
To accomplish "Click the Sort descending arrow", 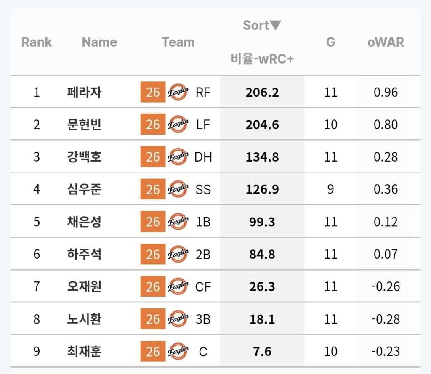I will (275, 26).
